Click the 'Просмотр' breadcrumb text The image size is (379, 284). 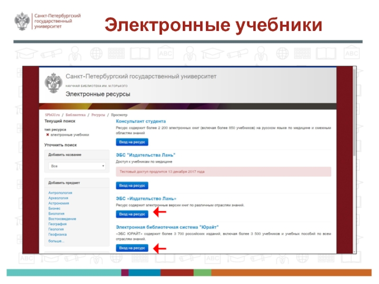(119, 115)
